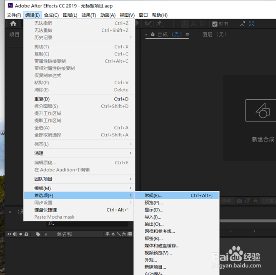Choose 键盘快捷键 menu entry

(79, 210)
